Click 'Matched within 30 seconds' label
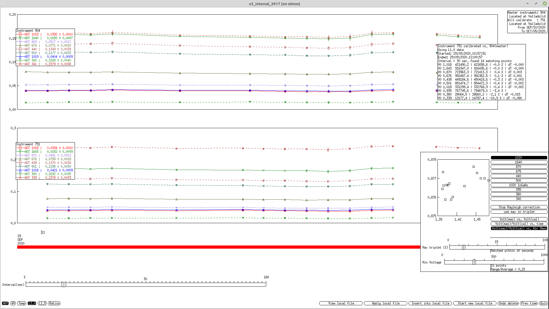The image size is (549, 309). [512, 251]
